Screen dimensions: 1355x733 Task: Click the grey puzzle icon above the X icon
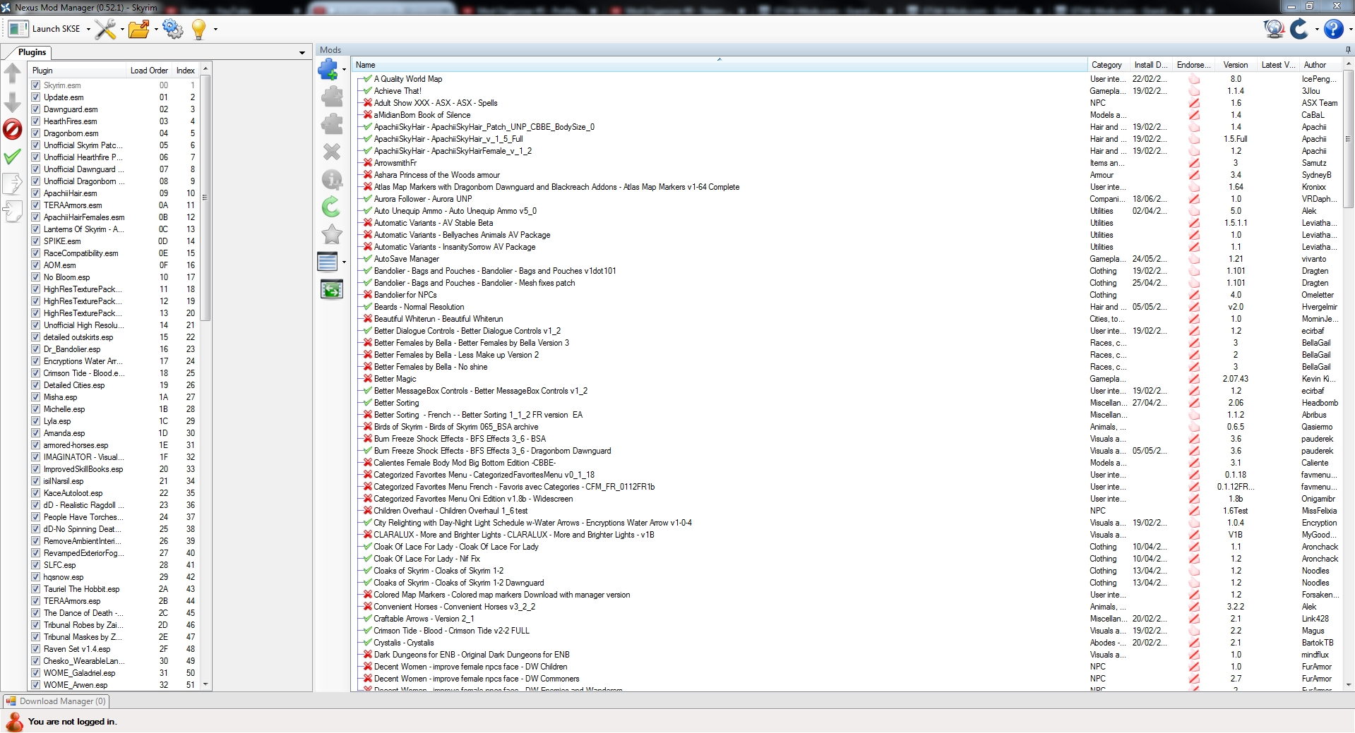332,124
